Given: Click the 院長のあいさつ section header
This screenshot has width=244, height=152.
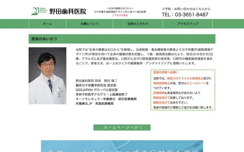Looking at the screenshot, I should point(41,39).
